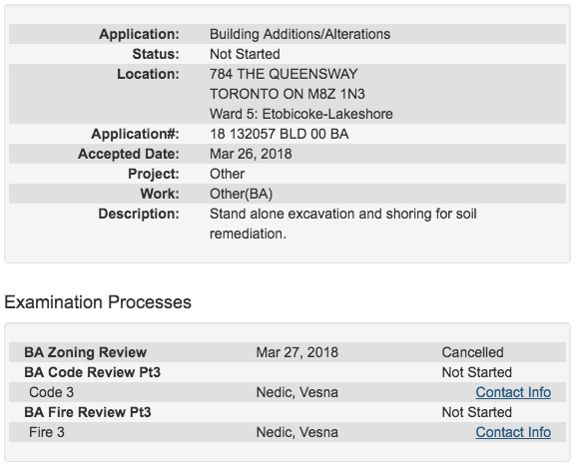Screen dimensions: 576x466
Task: Click Nedic, Vesna in the Fire 3 row
Action: click(x=296, y=432)
